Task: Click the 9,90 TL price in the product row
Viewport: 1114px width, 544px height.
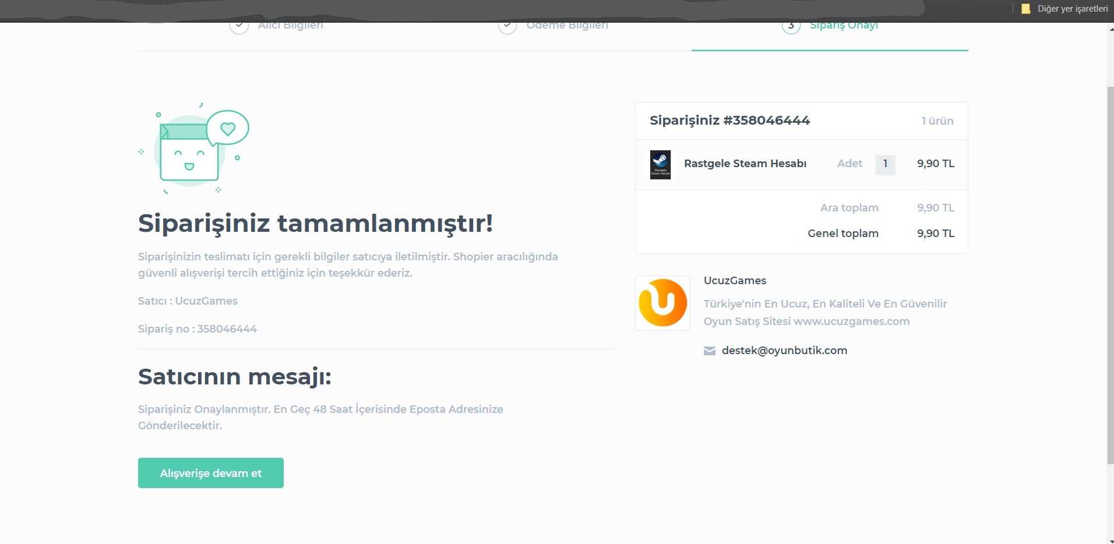Action: (936, 164)
